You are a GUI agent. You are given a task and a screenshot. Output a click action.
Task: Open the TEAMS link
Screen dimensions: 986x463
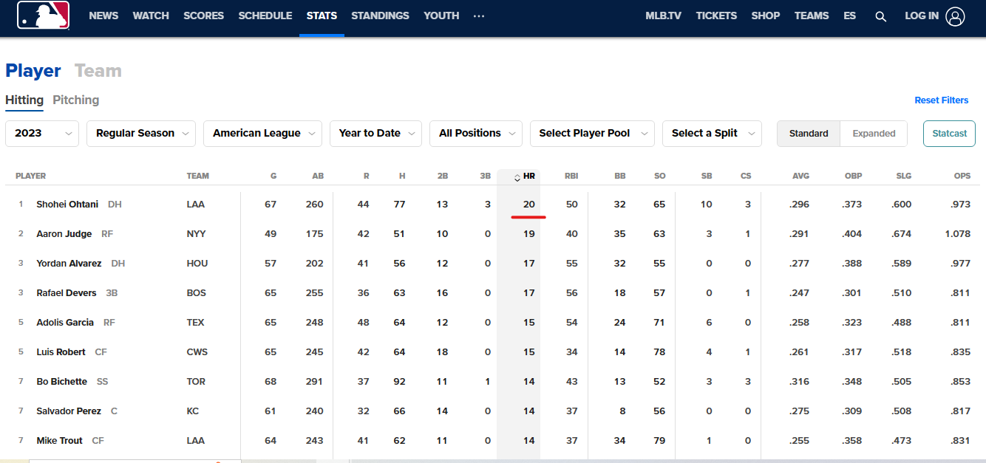(812, 16)
